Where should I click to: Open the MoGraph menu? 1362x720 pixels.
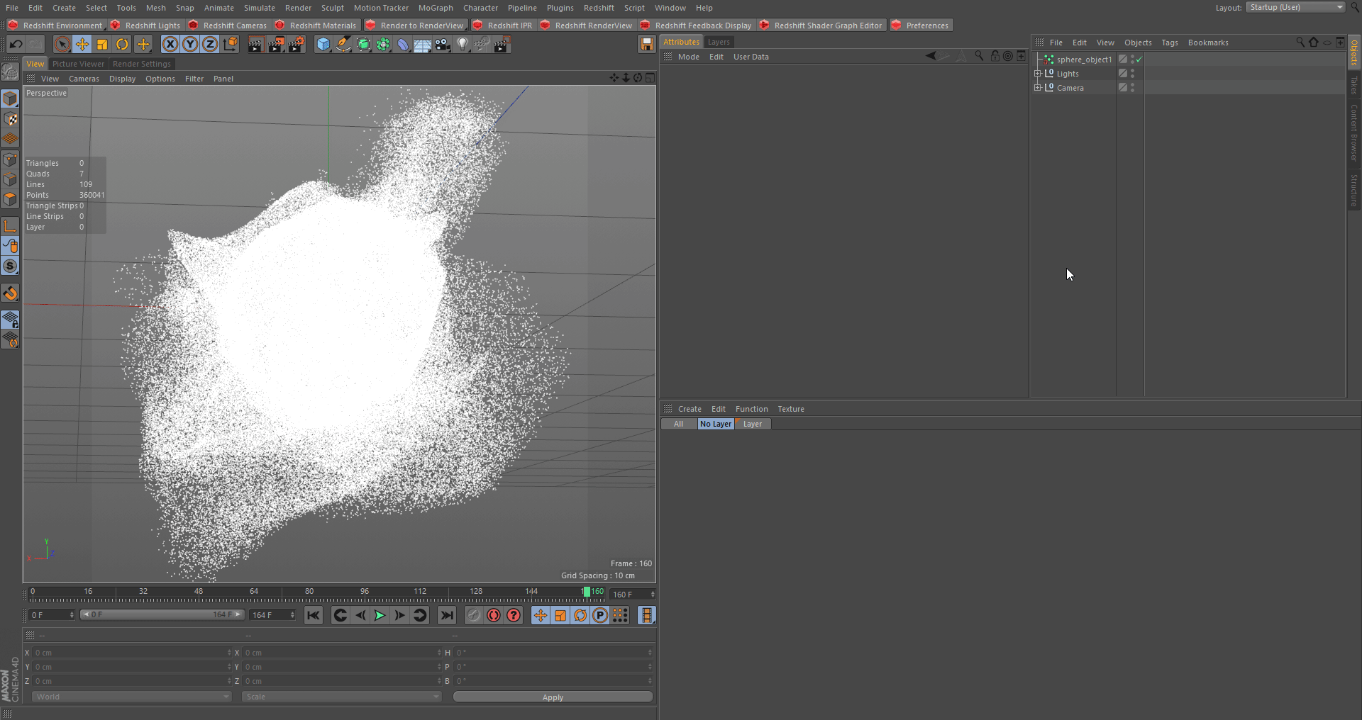pyautogui.click(x=436, y=8)
